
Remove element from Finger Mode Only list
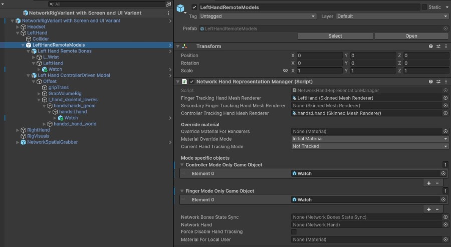pyautogui.click(x=437, y=209)
